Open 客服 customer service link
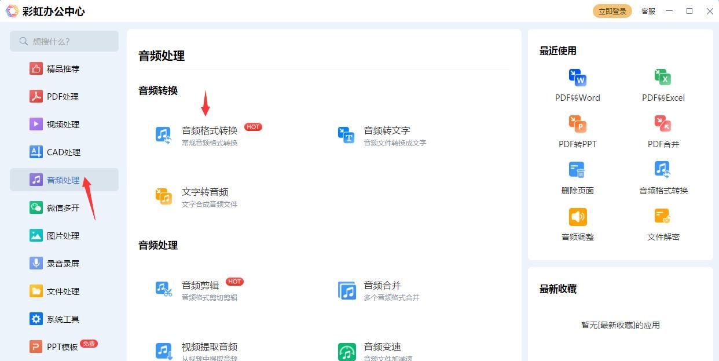The width and height of the screenshot is (719, 361). point(648,11)
